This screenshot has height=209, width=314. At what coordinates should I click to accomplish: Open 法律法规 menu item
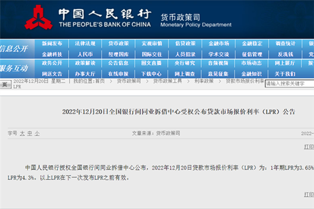tap(85, 43)
